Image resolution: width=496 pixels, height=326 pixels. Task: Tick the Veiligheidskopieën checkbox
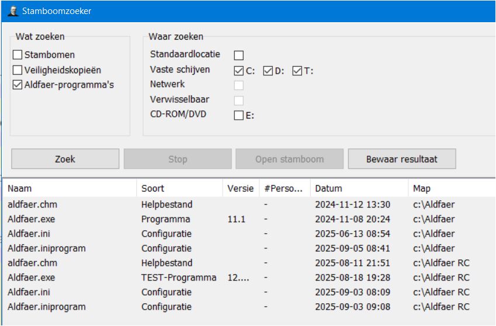tap(18, 70)
